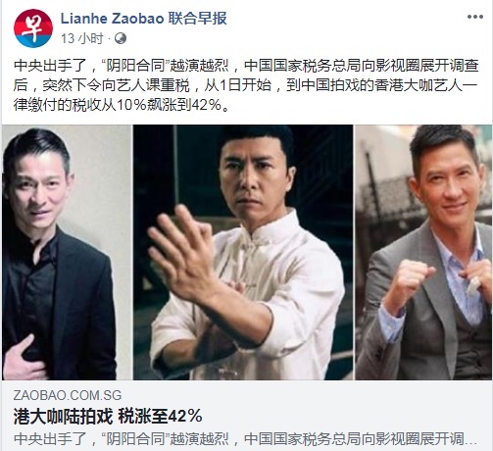493x451 pixels.
Task: Open the headline 港大咖陆拍戏 税涨至42%
Action: point(108,417)
